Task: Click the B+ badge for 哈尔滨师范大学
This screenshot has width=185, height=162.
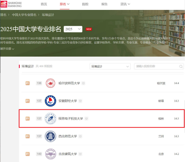Action: [28, 83]
